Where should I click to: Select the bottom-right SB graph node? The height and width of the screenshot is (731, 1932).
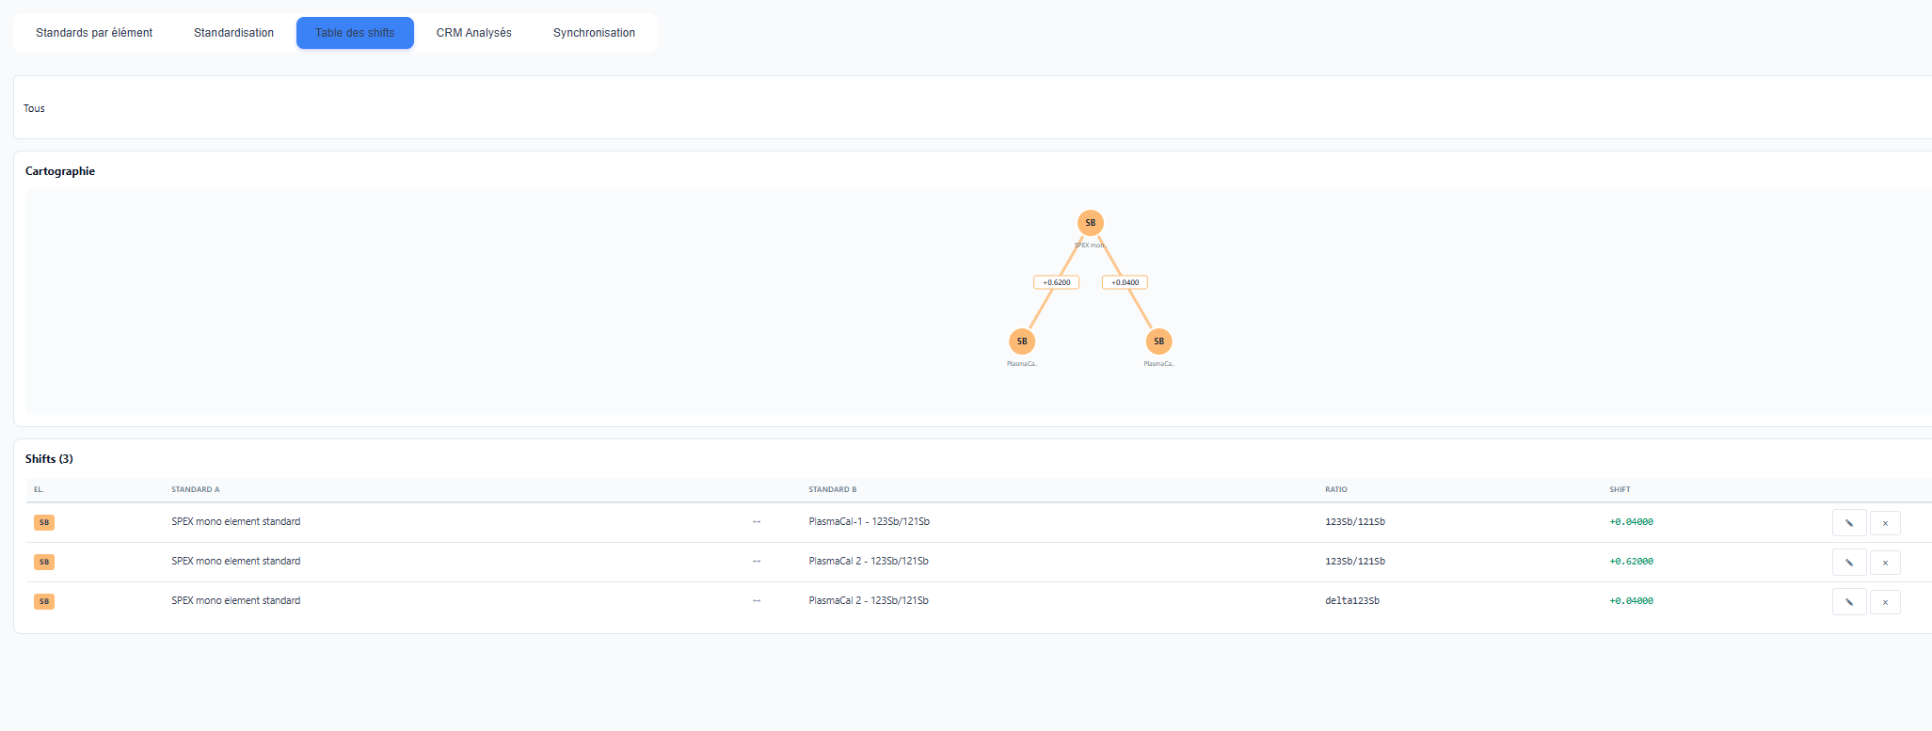click(1158, 342)
